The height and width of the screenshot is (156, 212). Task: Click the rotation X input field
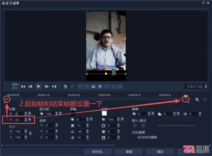[50, 125]
